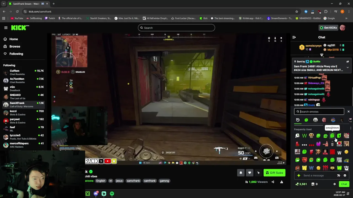
Task: Select the recently used emotes tab
Action: pyautogui.click(x=298, y=120)
